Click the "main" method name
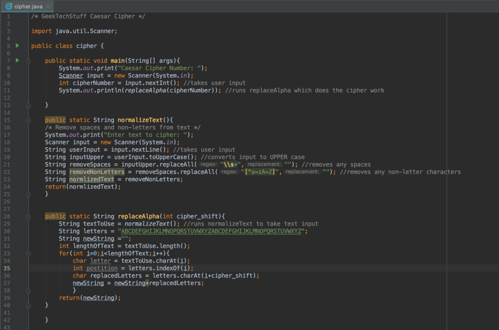Image resolution: width=499 pixels, height=330 pixels. click(x=117, y=61)
